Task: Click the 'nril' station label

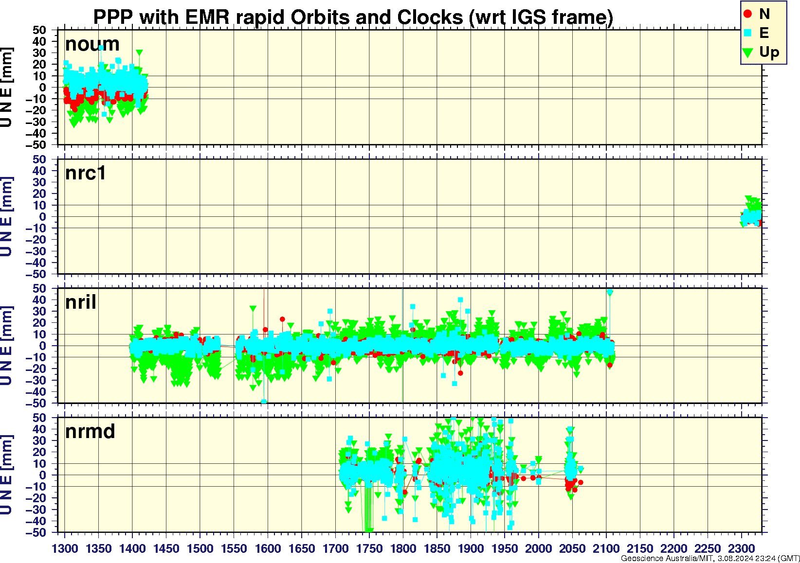Action: click(81, 302)
